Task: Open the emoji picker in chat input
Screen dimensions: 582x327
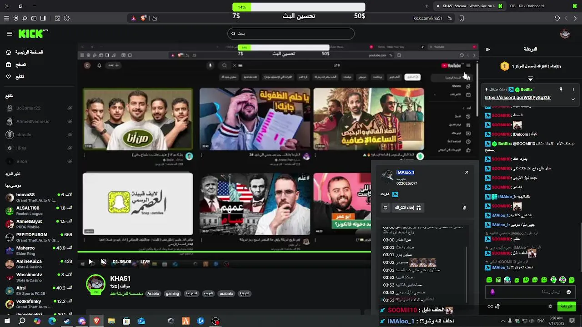Action: point(568,292)
